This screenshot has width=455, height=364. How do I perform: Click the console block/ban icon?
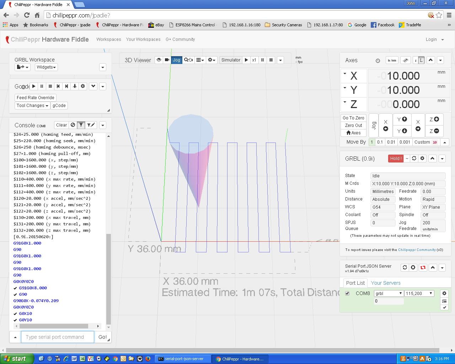73,125
